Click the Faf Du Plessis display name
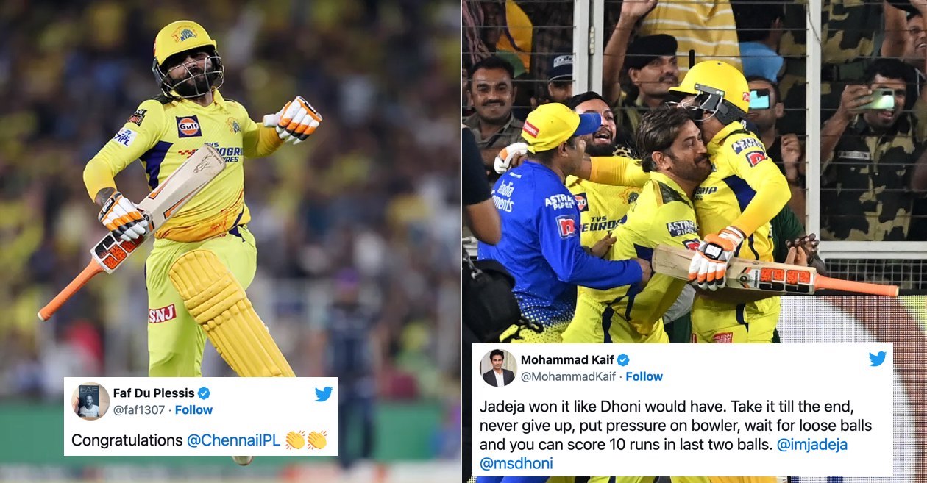 (x=153, y=393)
